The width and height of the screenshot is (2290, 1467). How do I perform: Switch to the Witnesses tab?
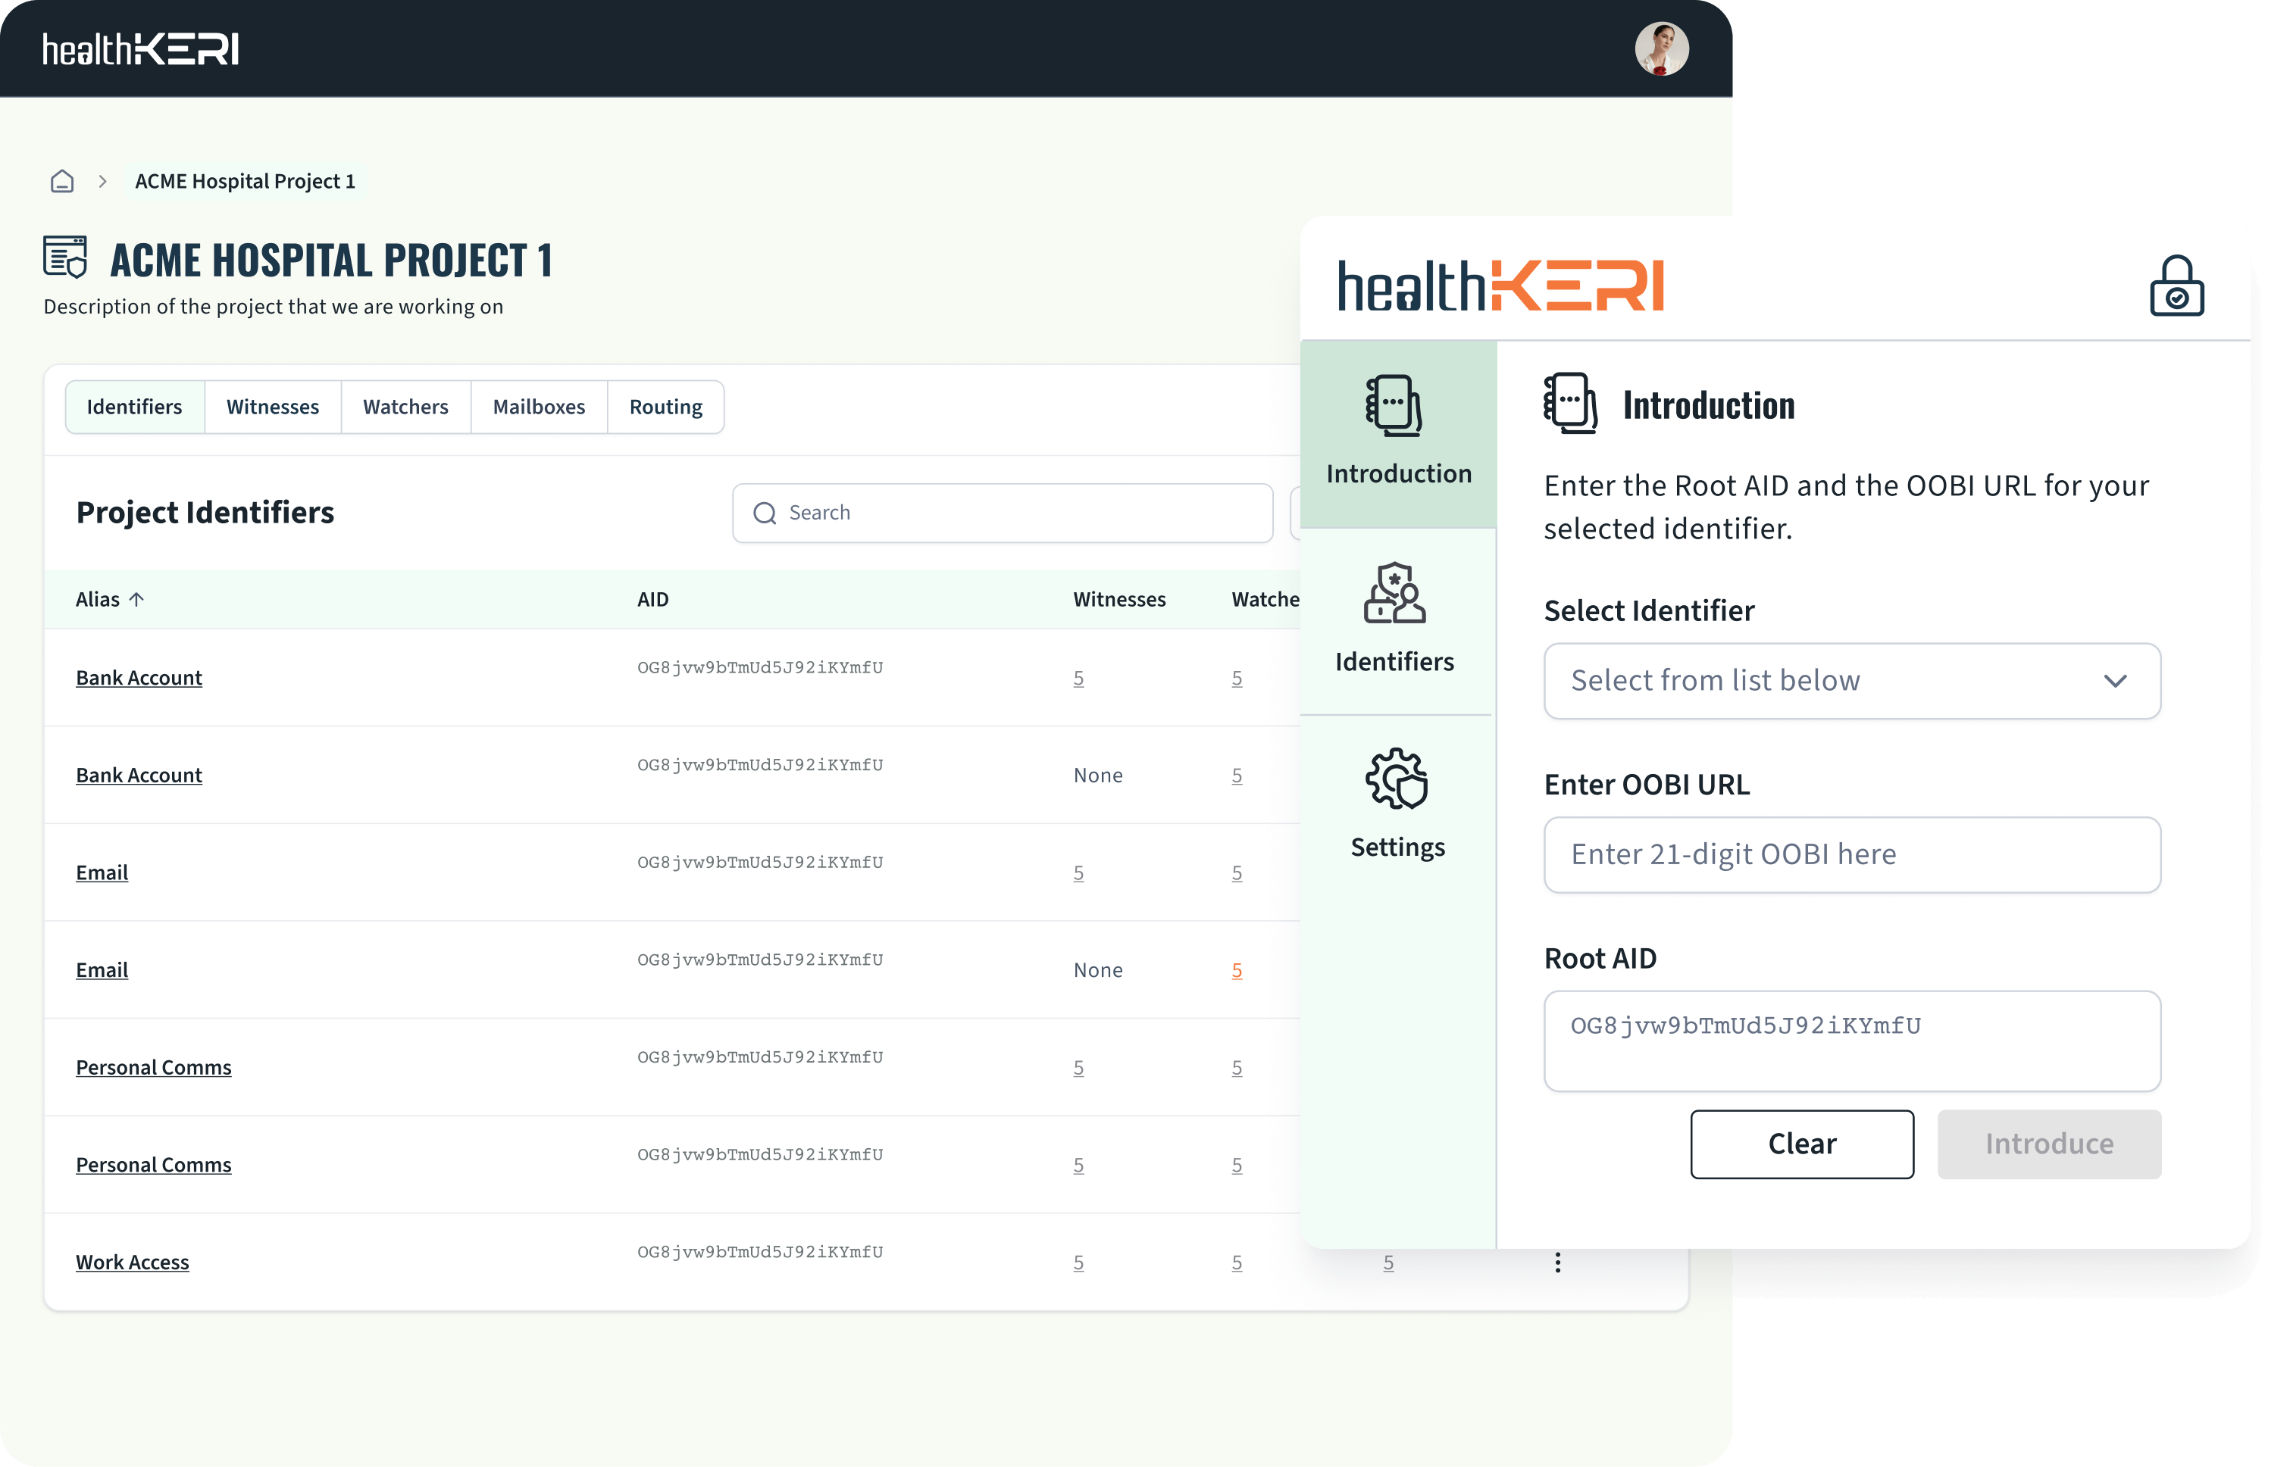click(273, 407)
